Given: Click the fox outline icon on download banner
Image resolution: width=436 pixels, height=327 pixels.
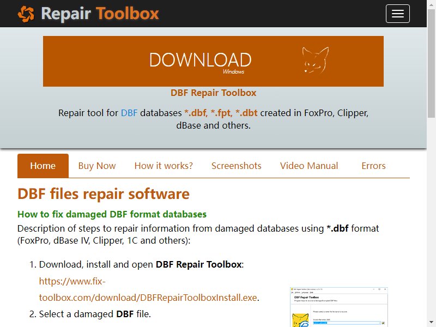Looking at the screenshot, I should 316,60.
